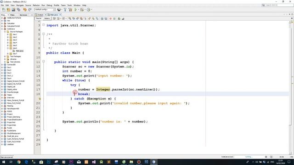The height and width of the screenshot is (165, 294).
Task: Collapse the javadoc comment fold on line 5
Action: pyautogui.click(x=44, y=34)
